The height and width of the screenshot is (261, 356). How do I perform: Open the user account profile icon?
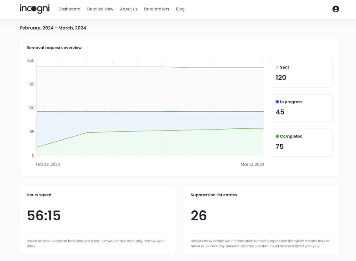click(336, 9)
